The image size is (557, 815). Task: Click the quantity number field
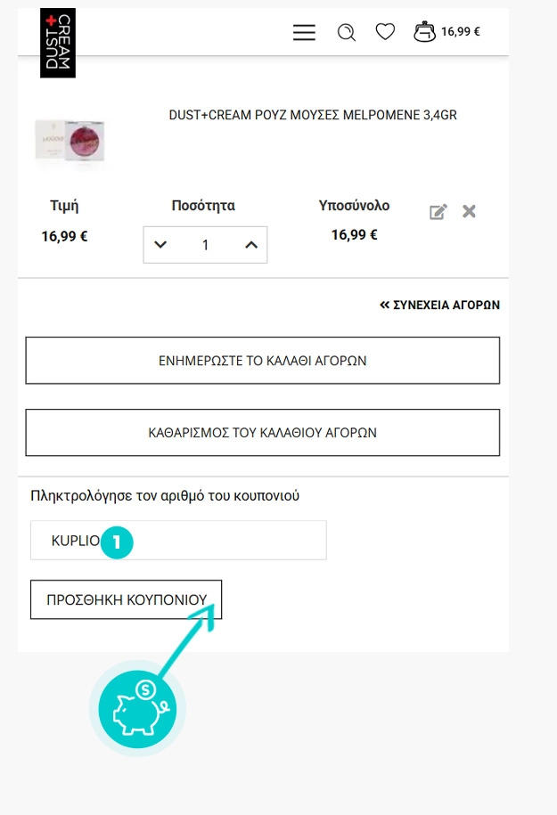(205, 245)
